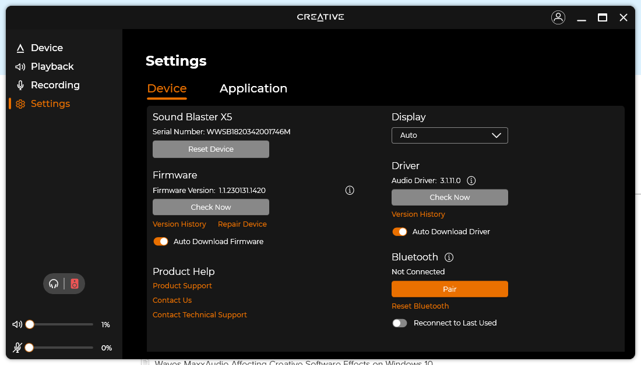Click the Bluetooth Not Connected status
The height and width of the screenshot is (365, 641).
tap(418, 272)
